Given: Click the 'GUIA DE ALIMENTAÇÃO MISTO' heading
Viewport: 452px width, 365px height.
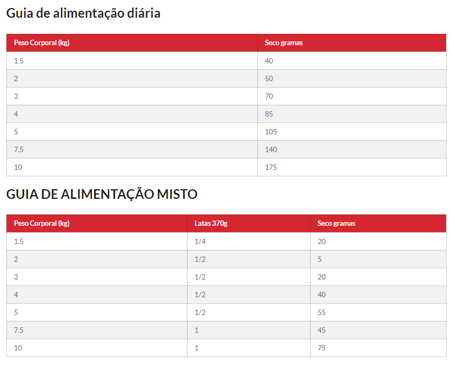Looking at the screenshot, I should pos(102,194).
